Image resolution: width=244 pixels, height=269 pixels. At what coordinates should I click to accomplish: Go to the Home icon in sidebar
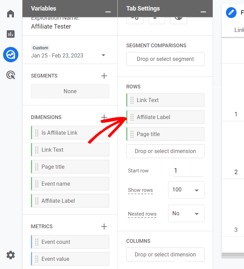(11, 14)
